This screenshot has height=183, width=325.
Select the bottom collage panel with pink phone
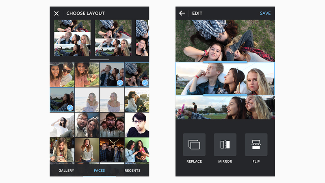tap(225, 107)
